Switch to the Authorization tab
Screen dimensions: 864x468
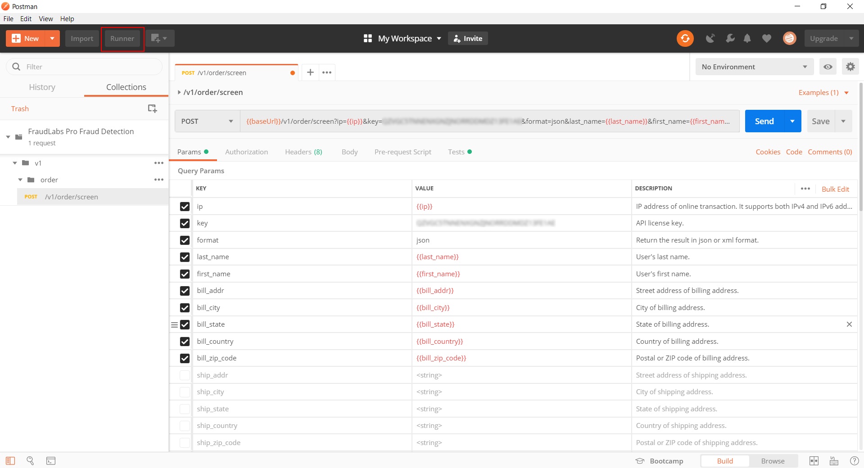tap(246, 152)
